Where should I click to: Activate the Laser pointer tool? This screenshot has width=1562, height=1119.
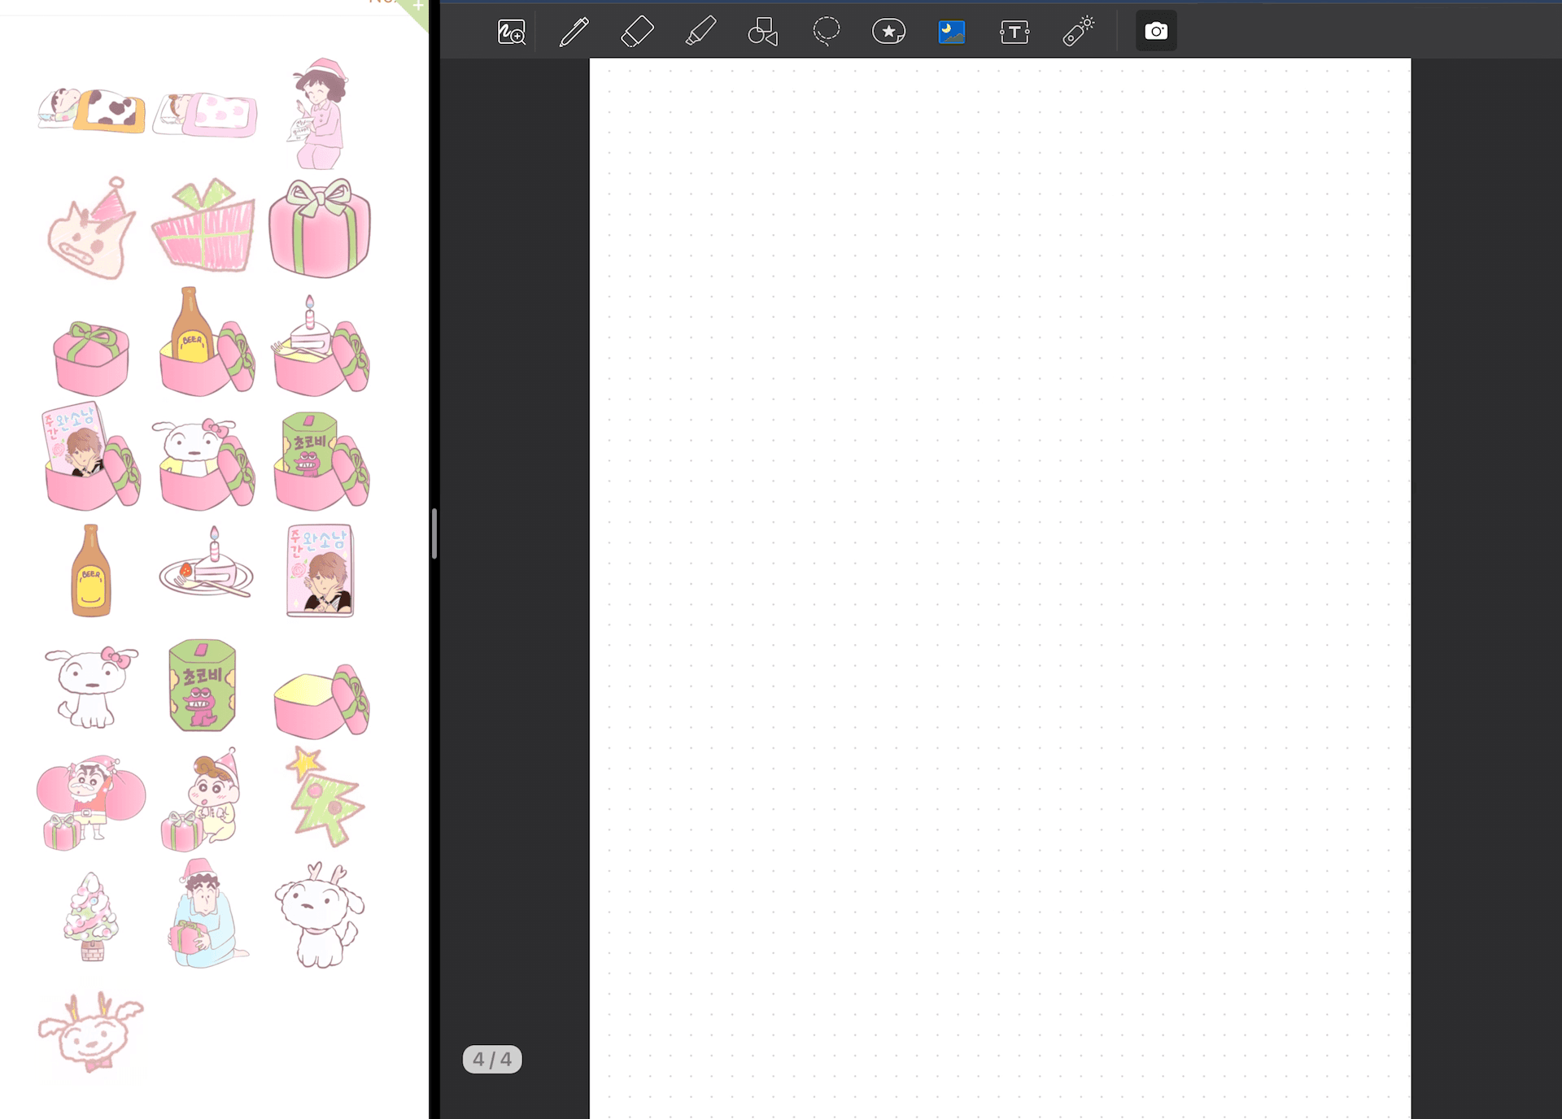[1078, 32]
